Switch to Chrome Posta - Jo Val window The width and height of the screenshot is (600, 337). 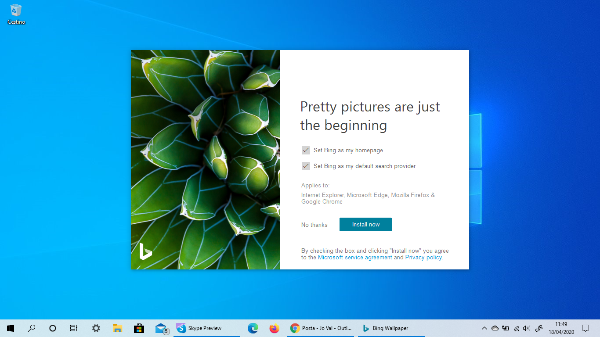point(321,328)
